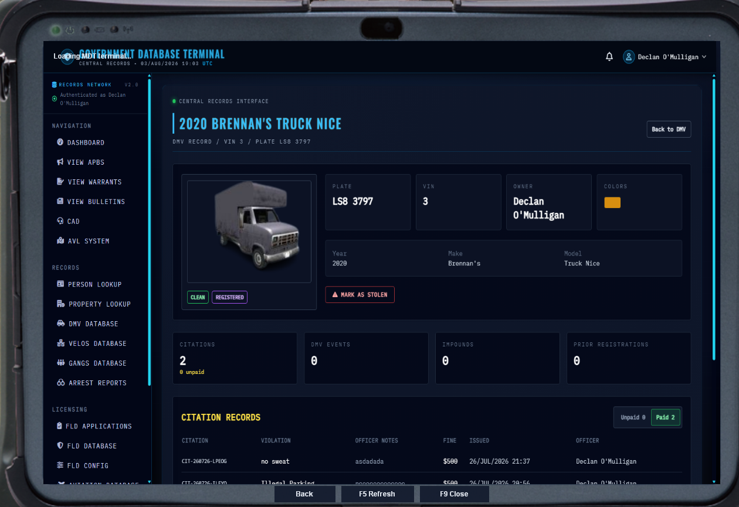The height and width of the screenshot is (507, 739).
Task: Click the FLD Database shield icon
Action: [60, 446]
